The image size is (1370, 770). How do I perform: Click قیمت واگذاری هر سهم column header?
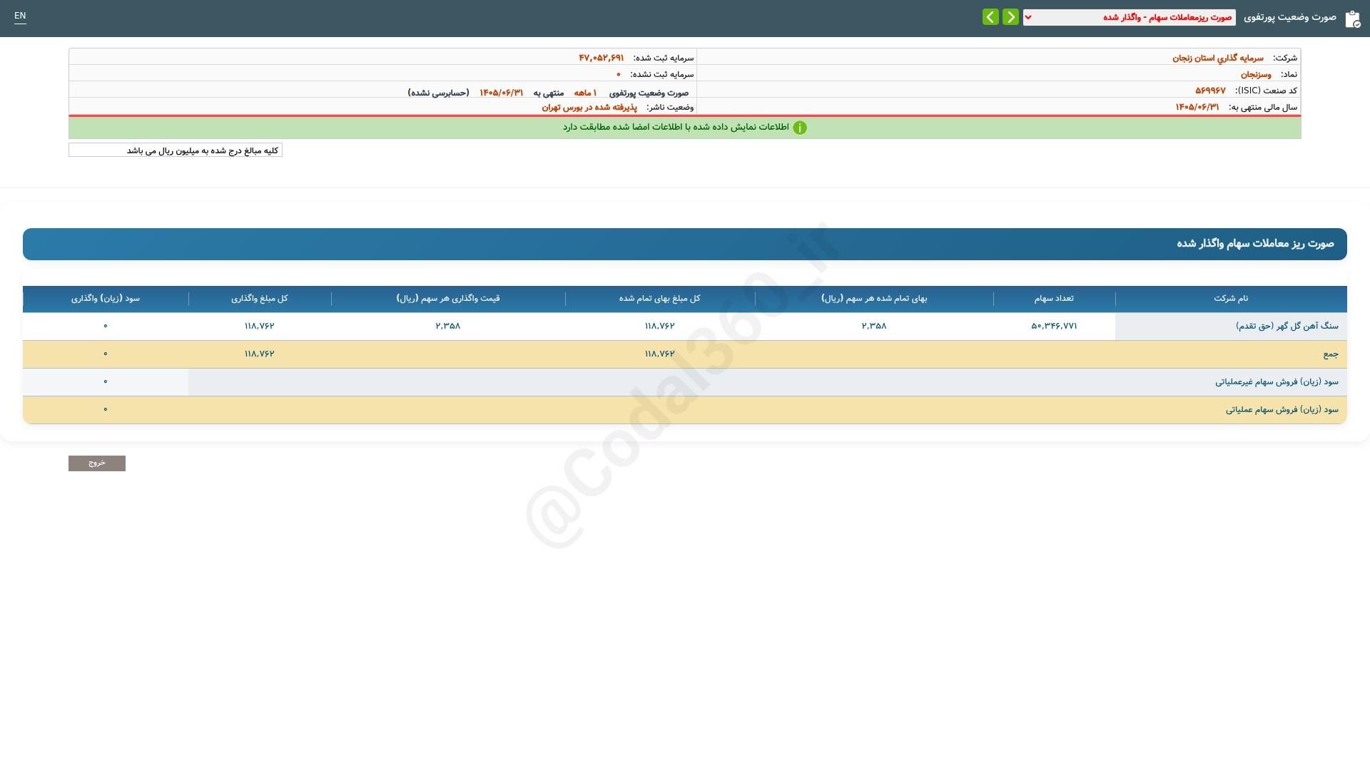(448, 299)
